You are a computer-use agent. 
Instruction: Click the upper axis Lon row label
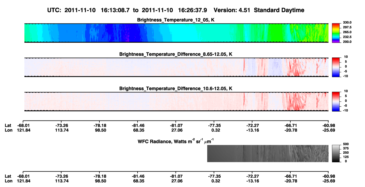(9, 130)
